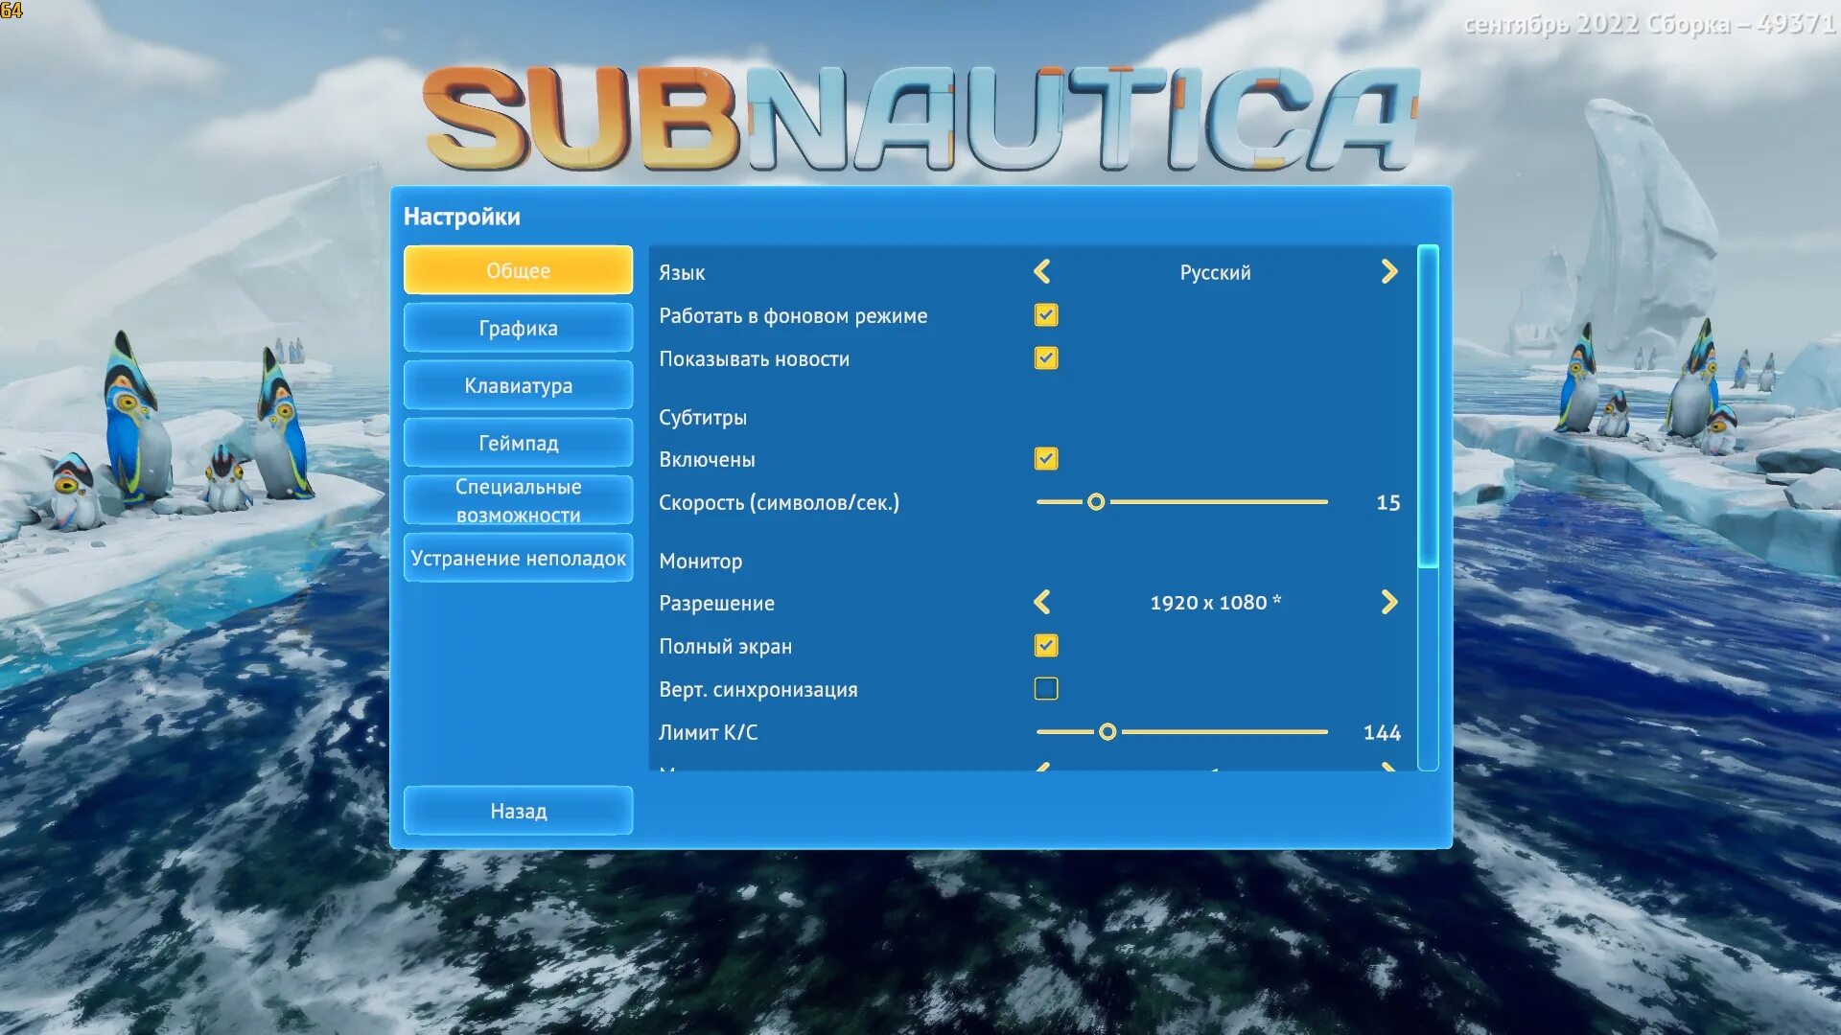Click the '1920 x 1080 *' resolution value
The image size is (1841, 1035).
click(1215, 603)
